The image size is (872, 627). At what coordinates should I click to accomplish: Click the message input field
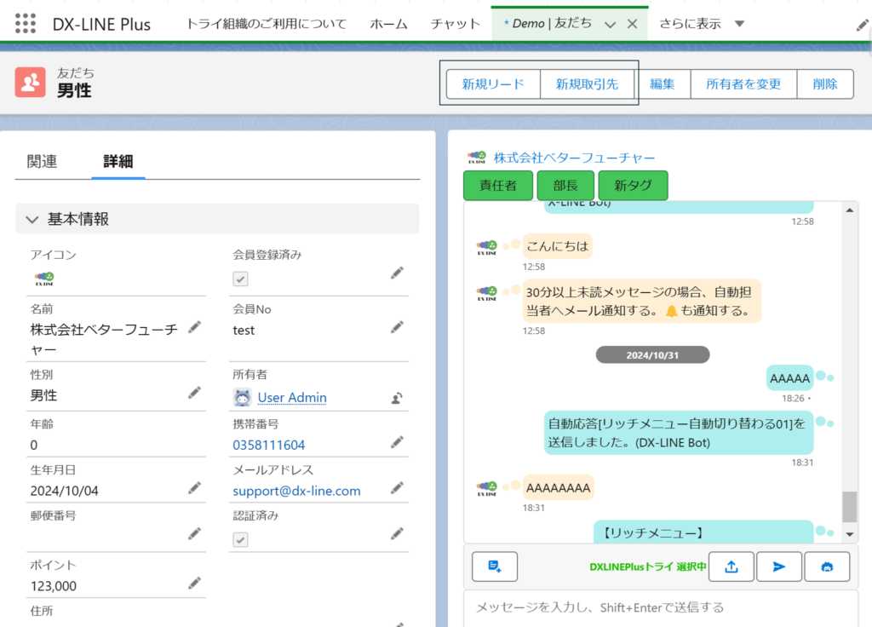(656, 607)
